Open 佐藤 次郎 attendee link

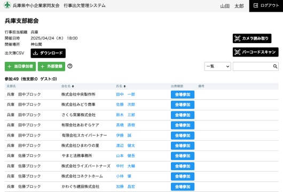(125, 105)
